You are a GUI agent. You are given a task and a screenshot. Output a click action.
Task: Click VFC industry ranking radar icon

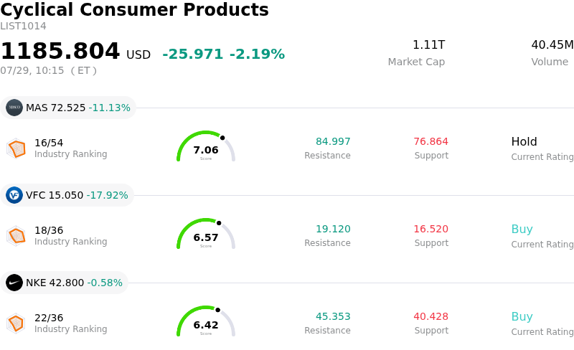click(17, 236)
